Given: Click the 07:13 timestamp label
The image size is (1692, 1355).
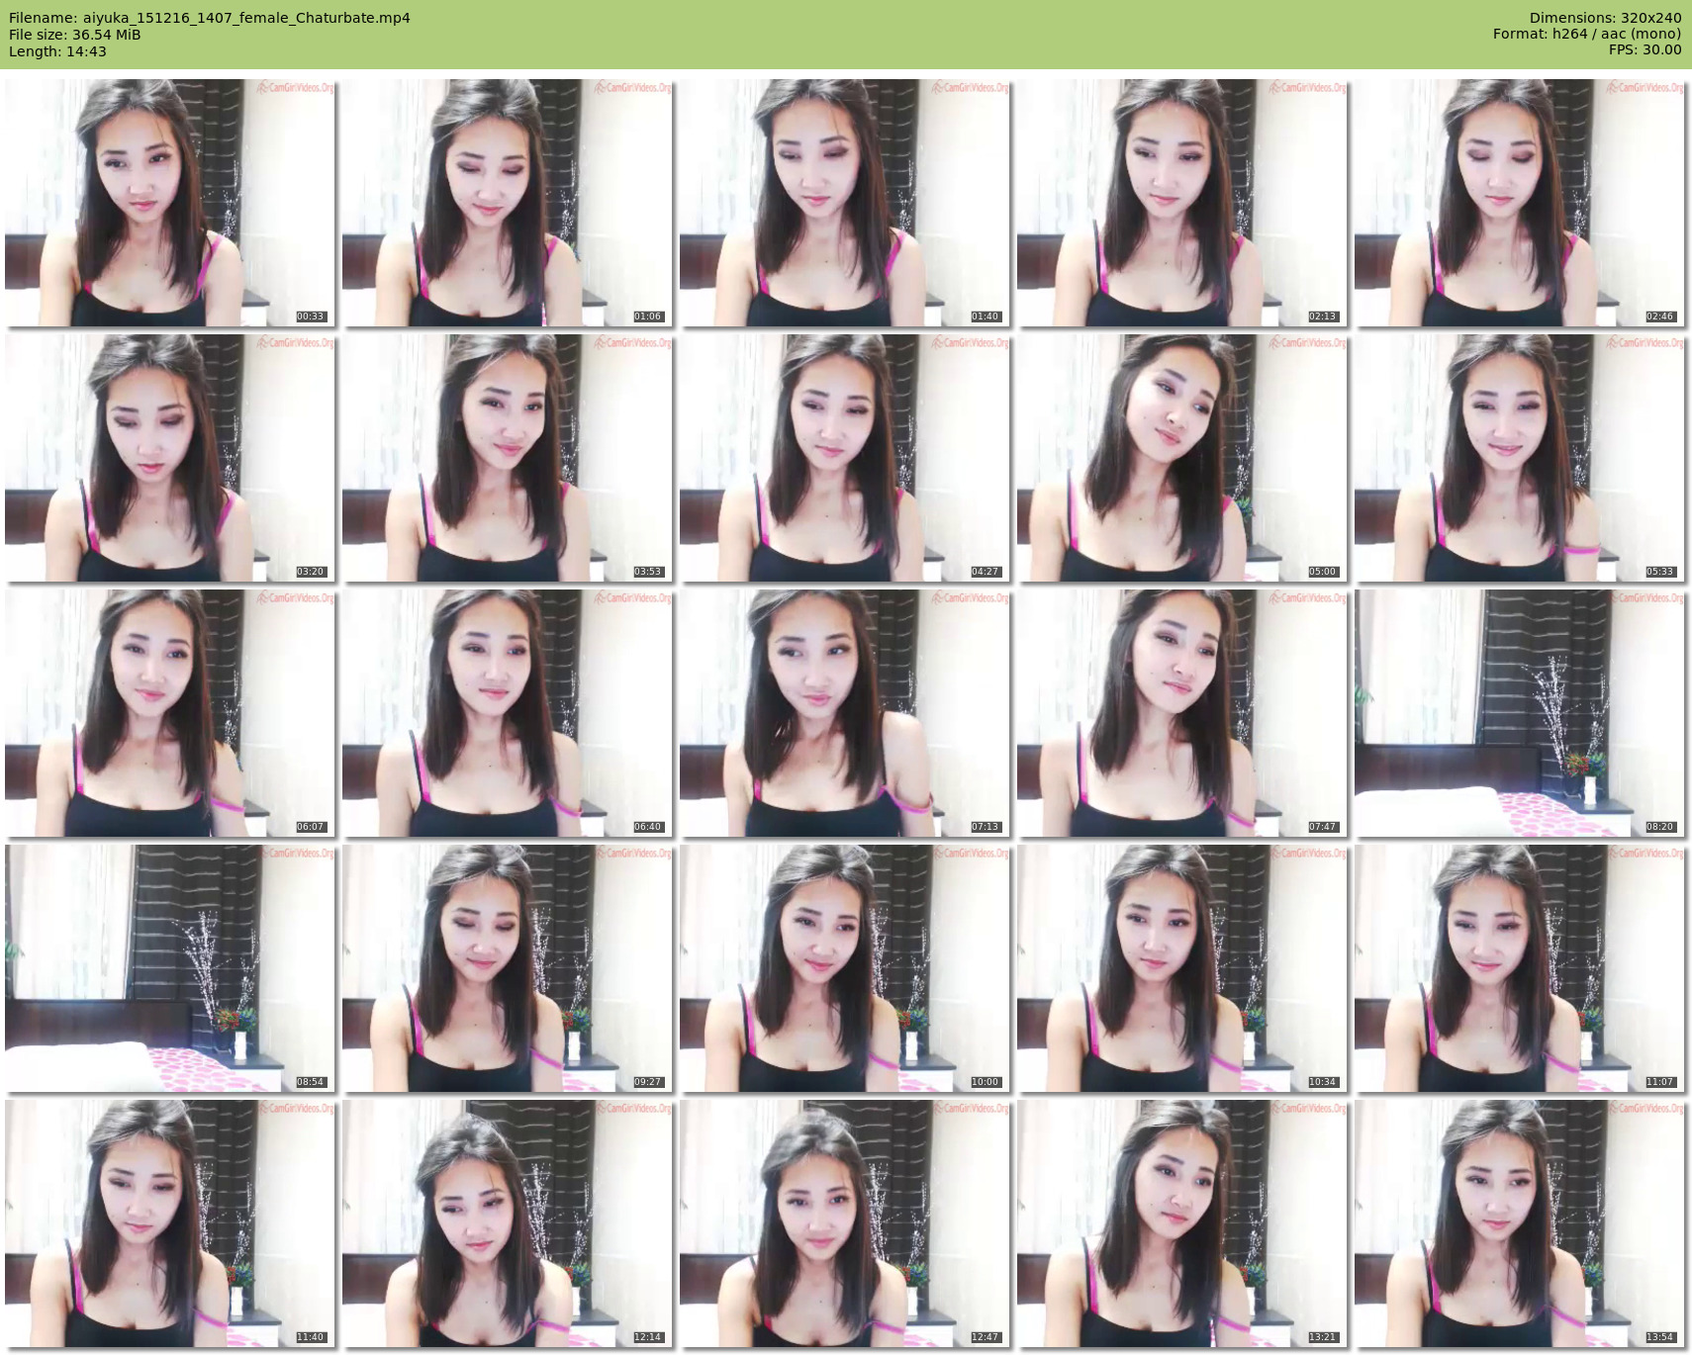Looking at the screenshot, I should (x=985, y=827).
